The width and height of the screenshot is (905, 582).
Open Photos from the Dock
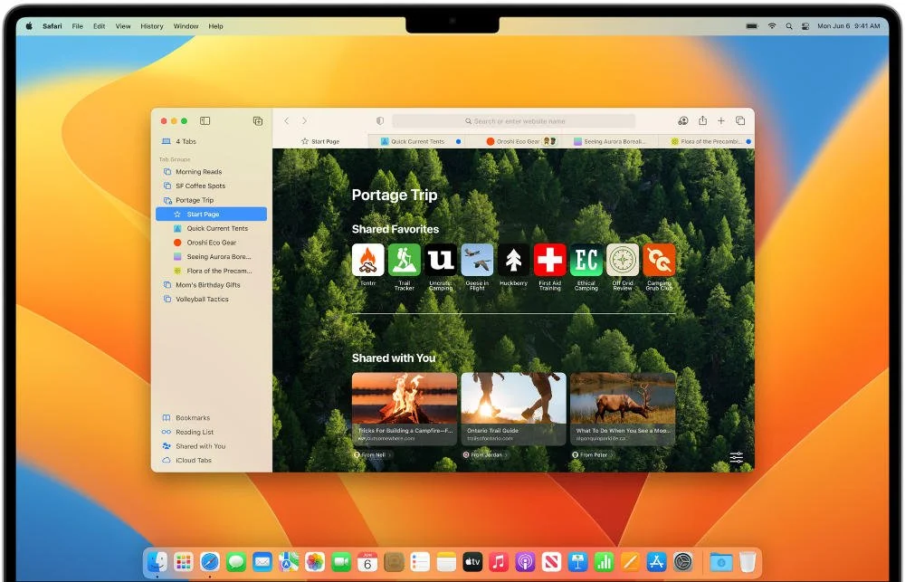tap(315, 561)
